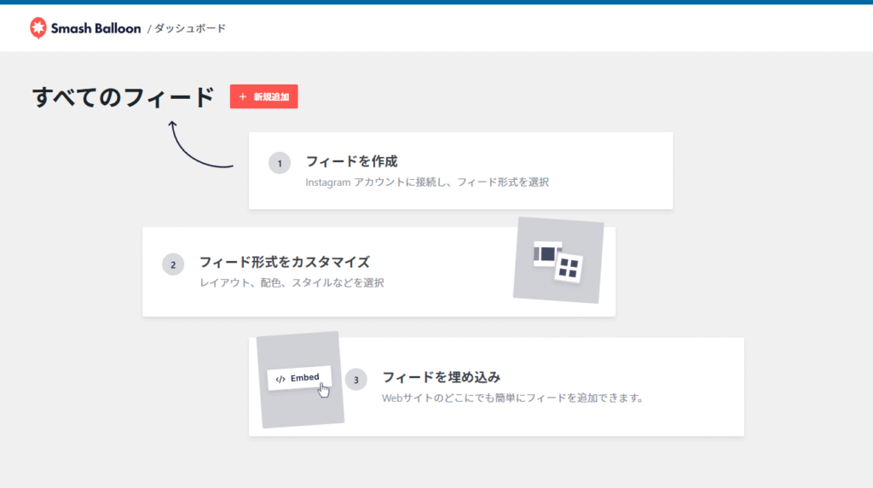Click the フィードを作成 step title
The width and height of the screenshot is (873, 488).
coord(351,161)
